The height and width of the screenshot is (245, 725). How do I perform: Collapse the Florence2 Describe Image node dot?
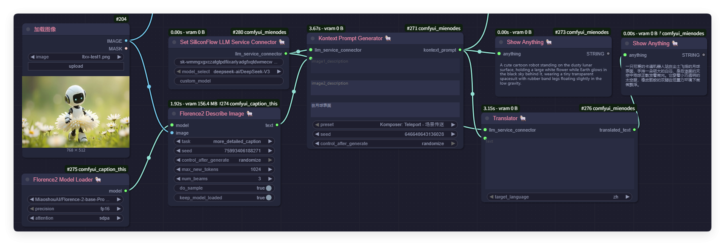pos(174,114)
